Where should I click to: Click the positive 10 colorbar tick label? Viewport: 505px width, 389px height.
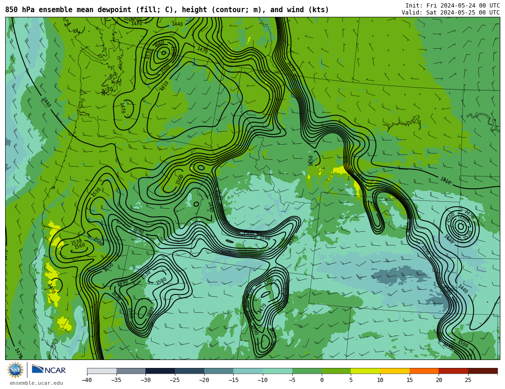(380, 380)
